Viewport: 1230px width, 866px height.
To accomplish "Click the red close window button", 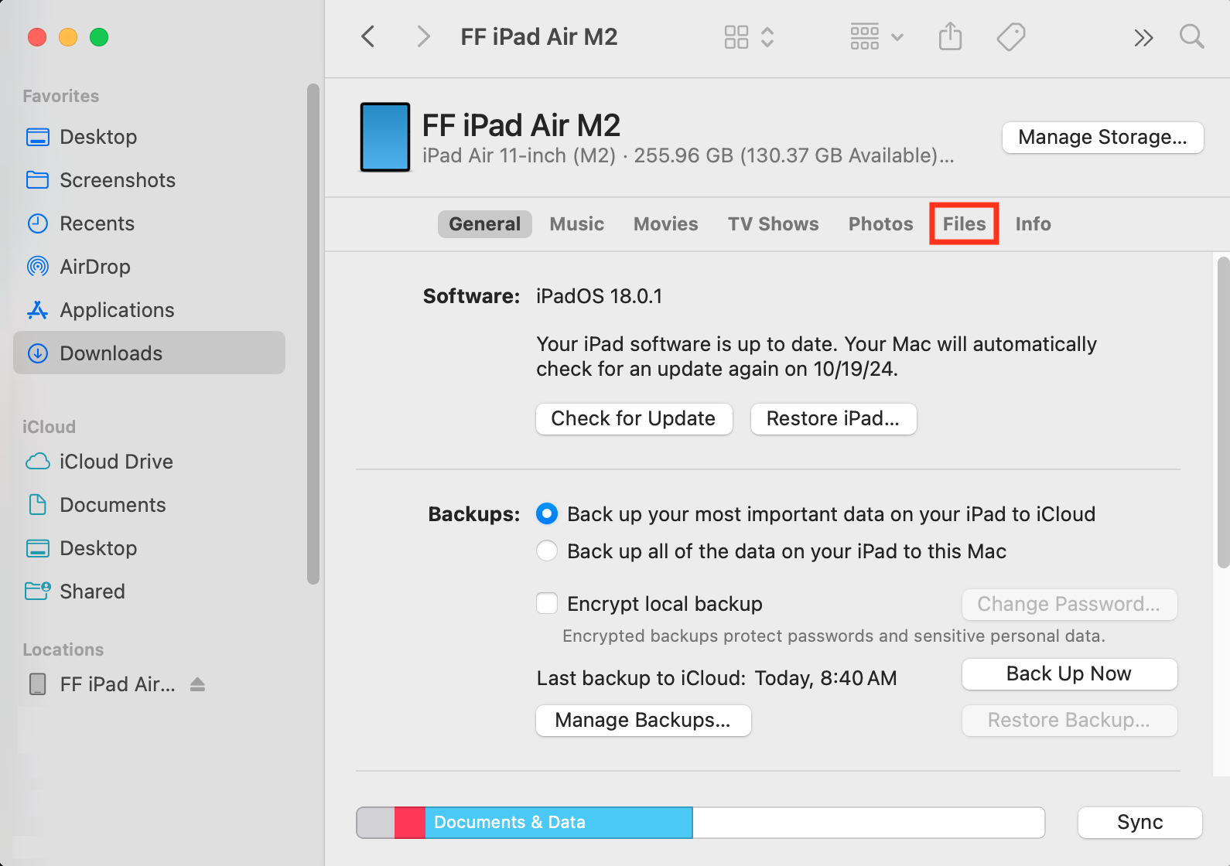I will click(x=37, y=37).
